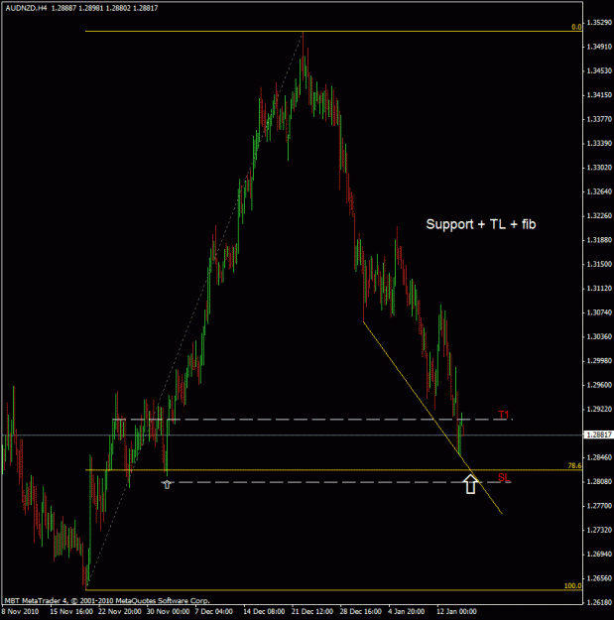Click the 1.30360 price axis label
This screenshot has height=620, width=614.
point(599,336)
